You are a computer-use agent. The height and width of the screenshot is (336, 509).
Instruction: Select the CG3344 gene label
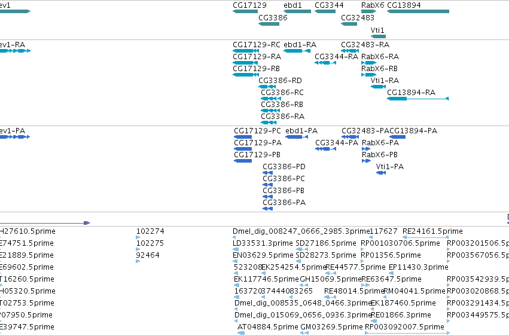(329, 5)
